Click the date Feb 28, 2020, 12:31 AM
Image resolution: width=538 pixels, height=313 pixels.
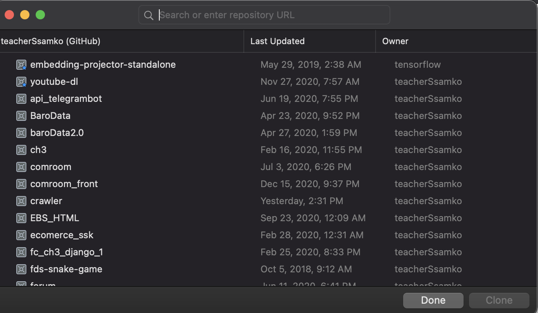[312, 235]
